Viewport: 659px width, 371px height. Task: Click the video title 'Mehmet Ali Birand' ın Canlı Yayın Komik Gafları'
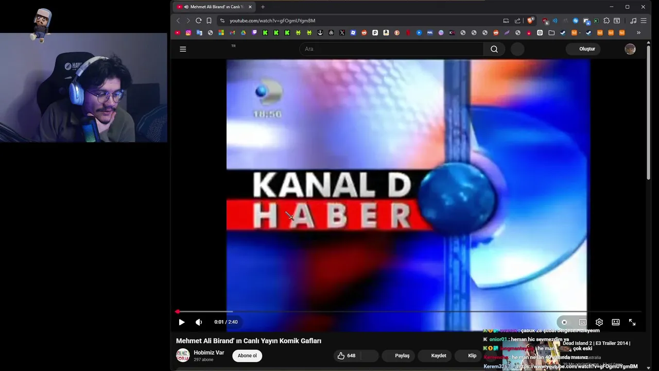click(x=249, y=341)
